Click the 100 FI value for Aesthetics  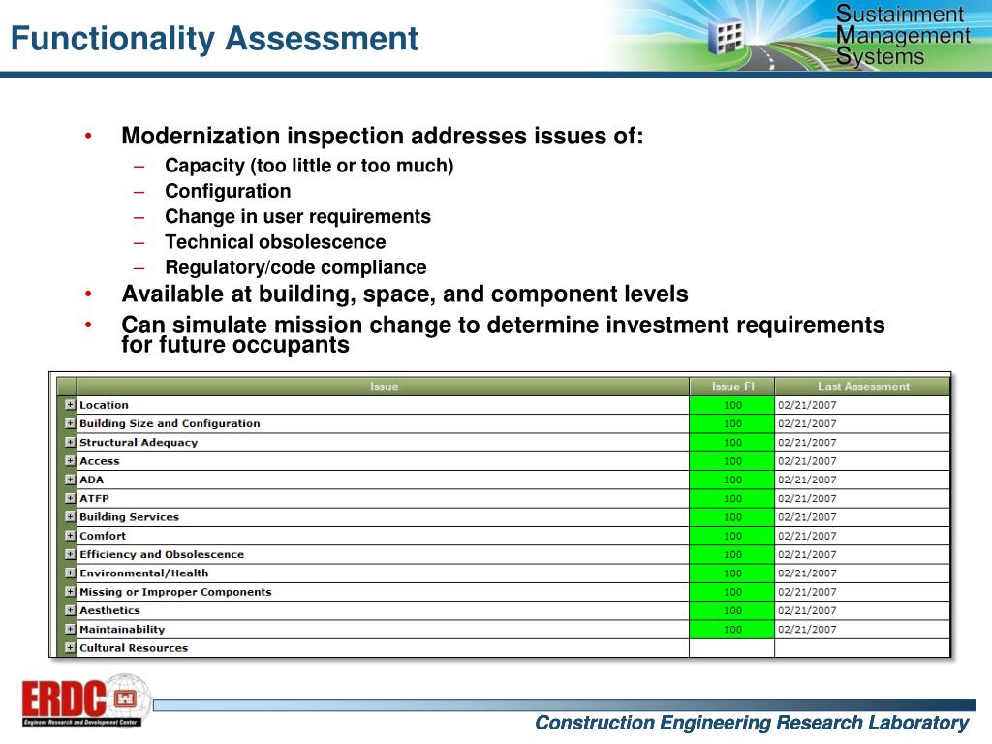[732, 610]
